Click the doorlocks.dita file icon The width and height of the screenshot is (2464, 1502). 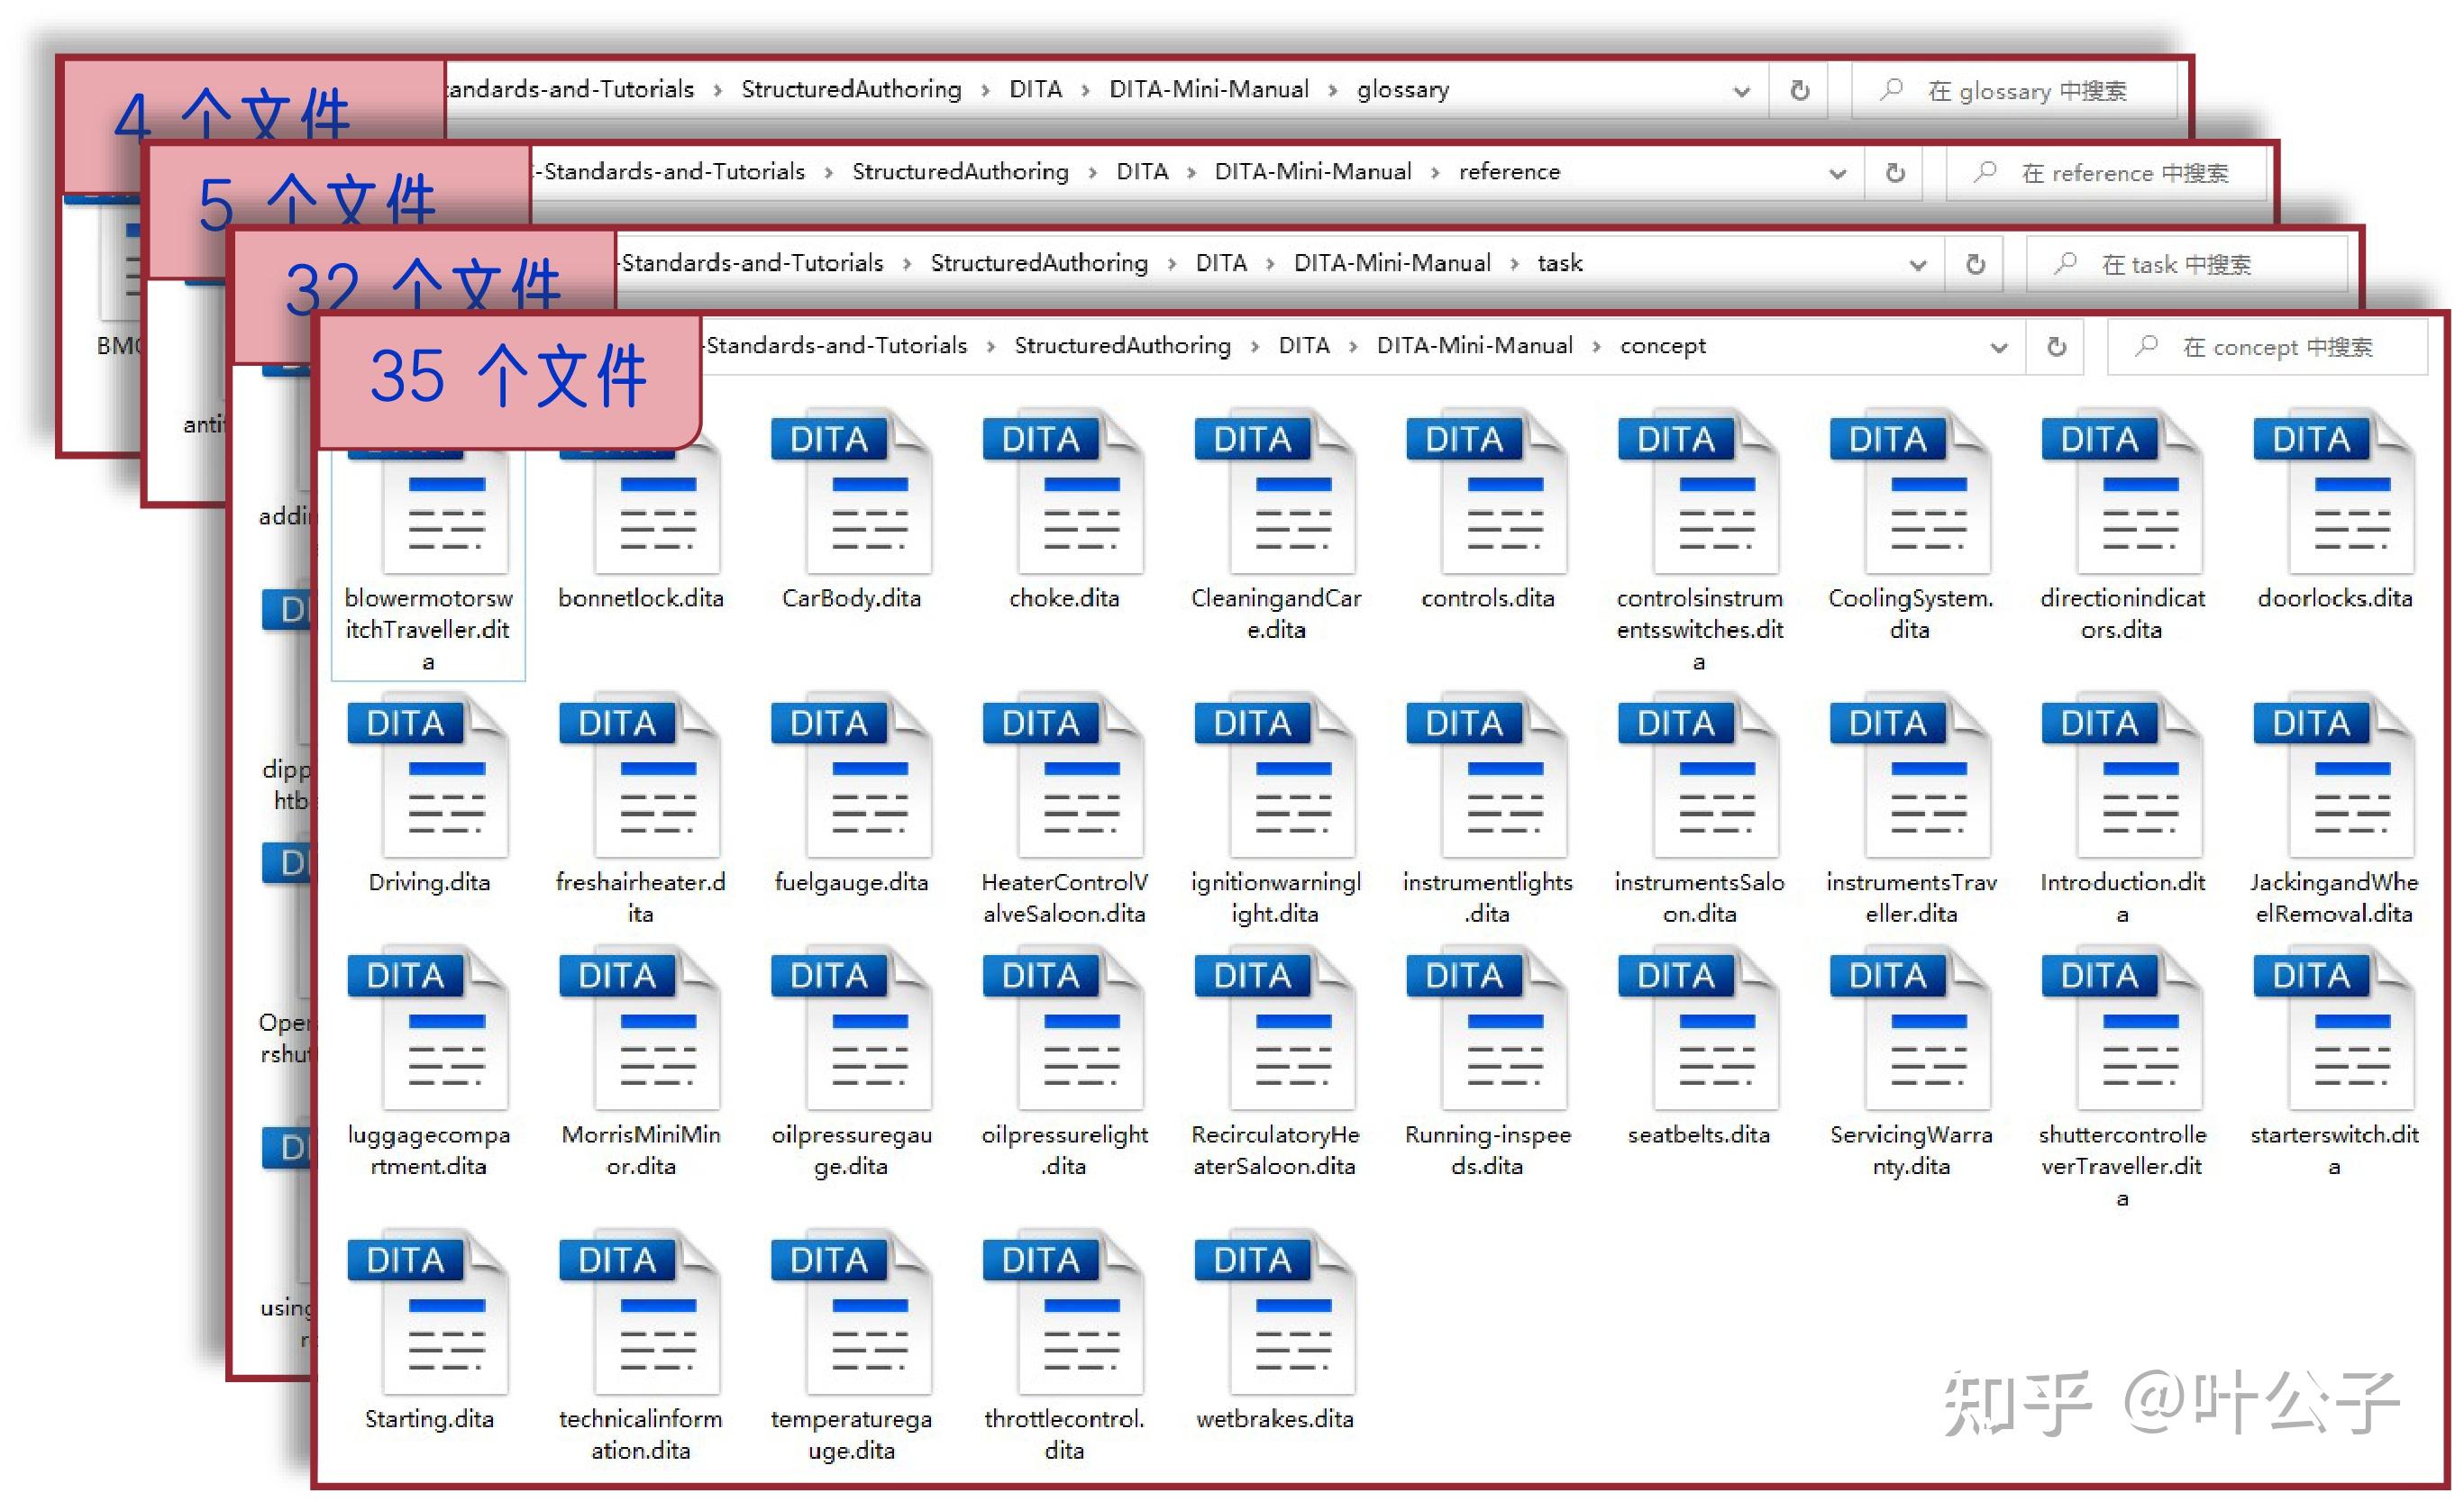coord(2335,491)
